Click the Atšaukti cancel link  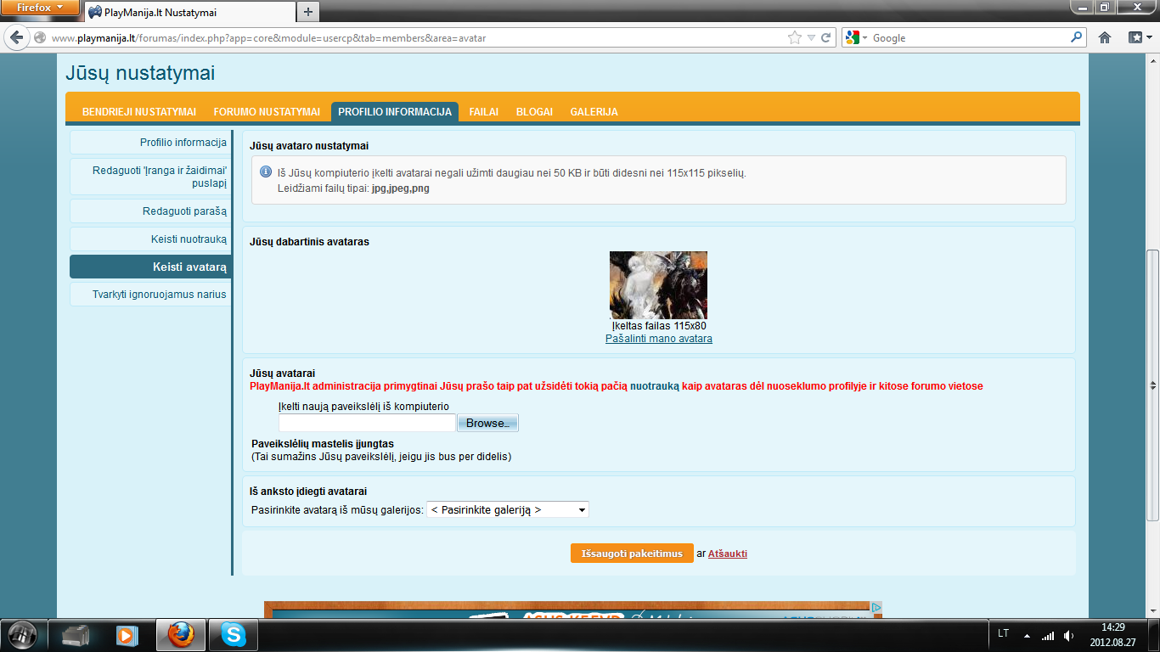(728, 554)
